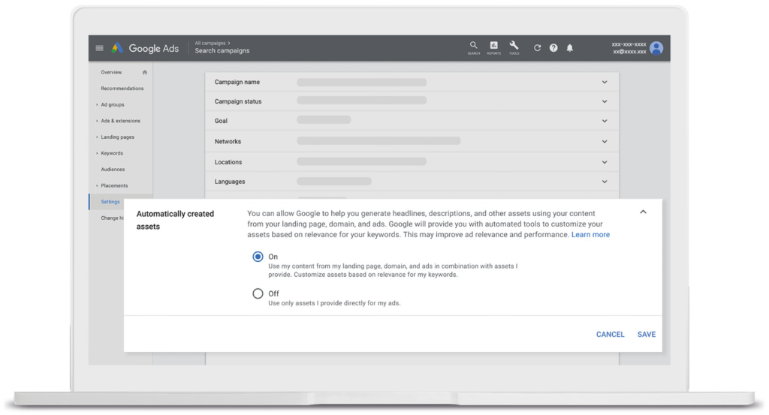Click the refresh icon
This screenshot has width=769, height=415.
click(x=537, y=48)
